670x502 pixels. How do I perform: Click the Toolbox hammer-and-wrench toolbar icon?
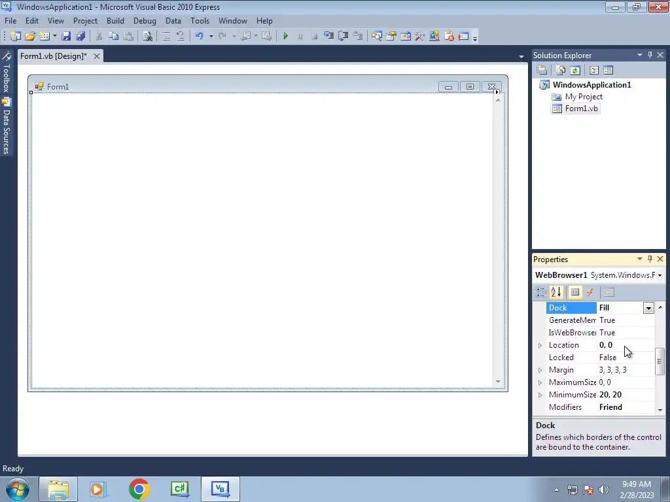(x=420, y=37)
